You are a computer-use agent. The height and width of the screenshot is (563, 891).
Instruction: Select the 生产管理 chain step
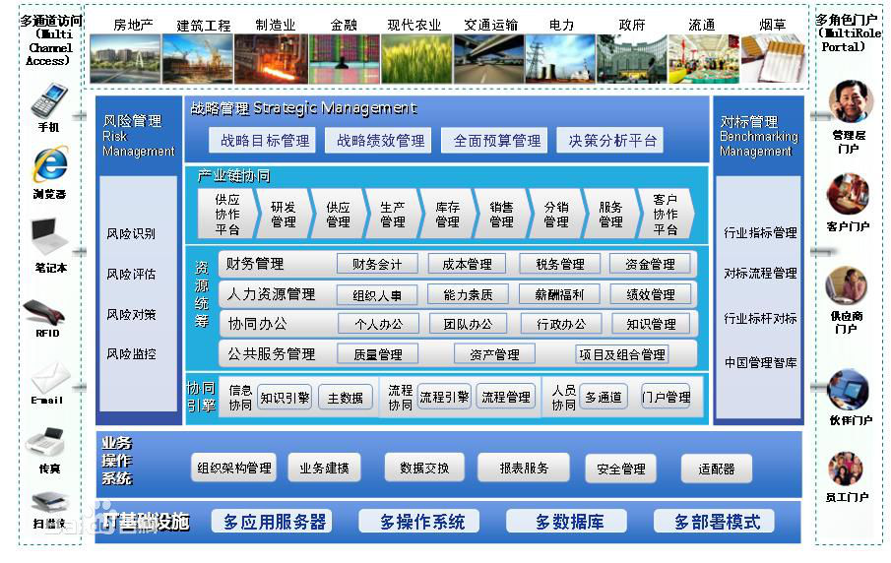[393, 215]
